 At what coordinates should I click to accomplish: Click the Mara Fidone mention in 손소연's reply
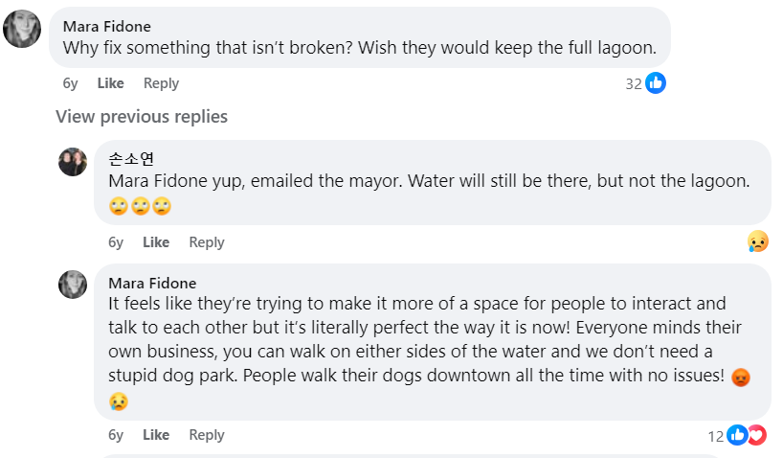point(155,180)
